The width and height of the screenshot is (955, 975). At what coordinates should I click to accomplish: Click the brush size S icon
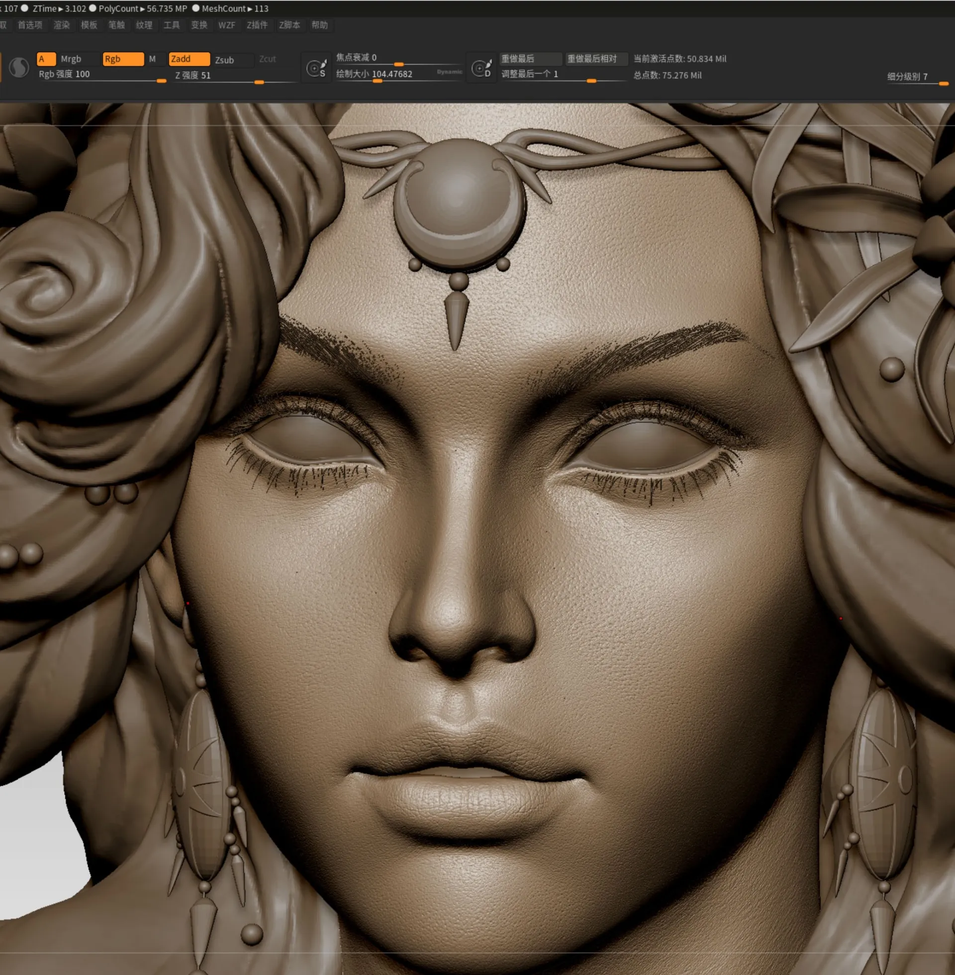(x=316, y=69)
